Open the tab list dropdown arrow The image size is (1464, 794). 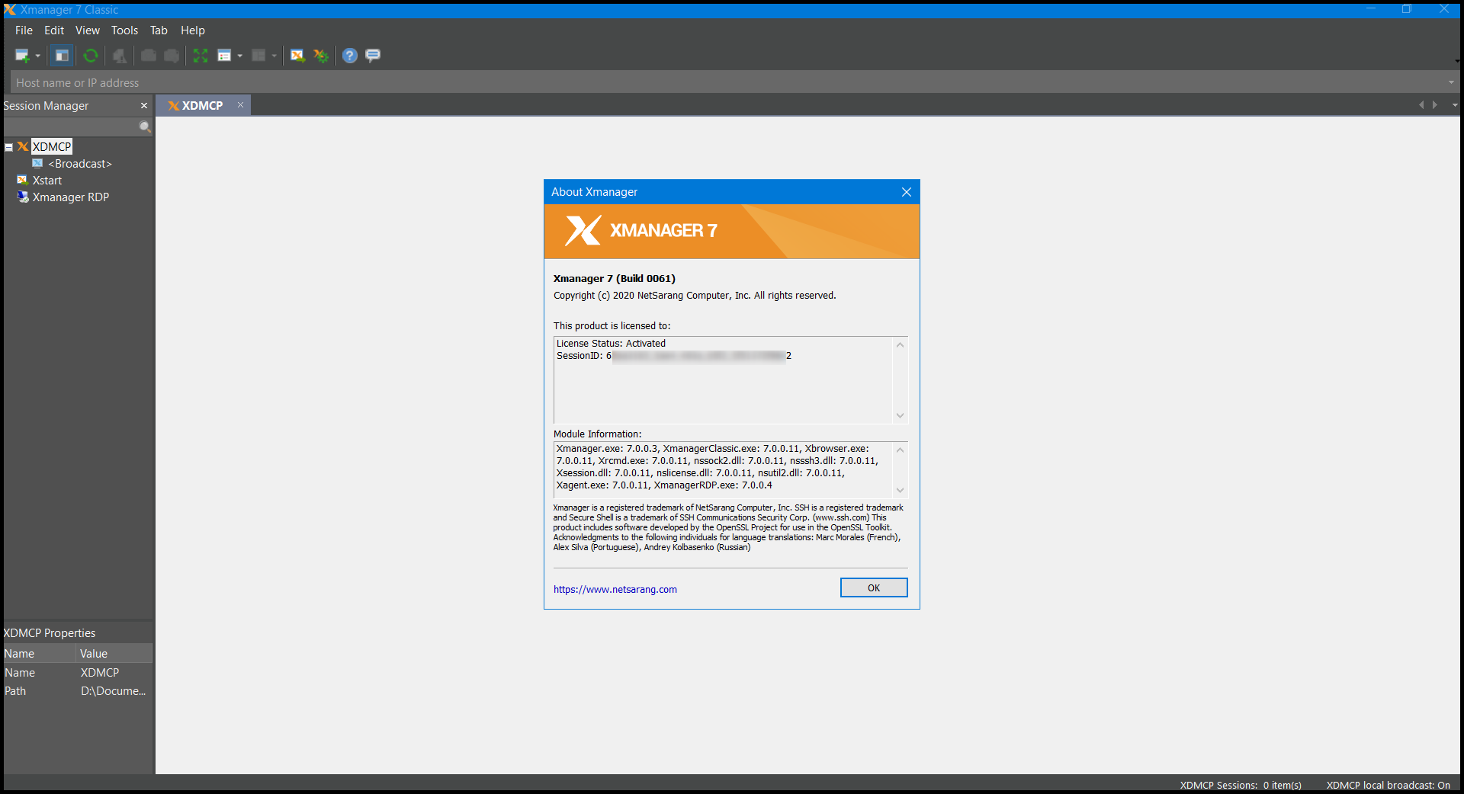(x=1455, y=105)
